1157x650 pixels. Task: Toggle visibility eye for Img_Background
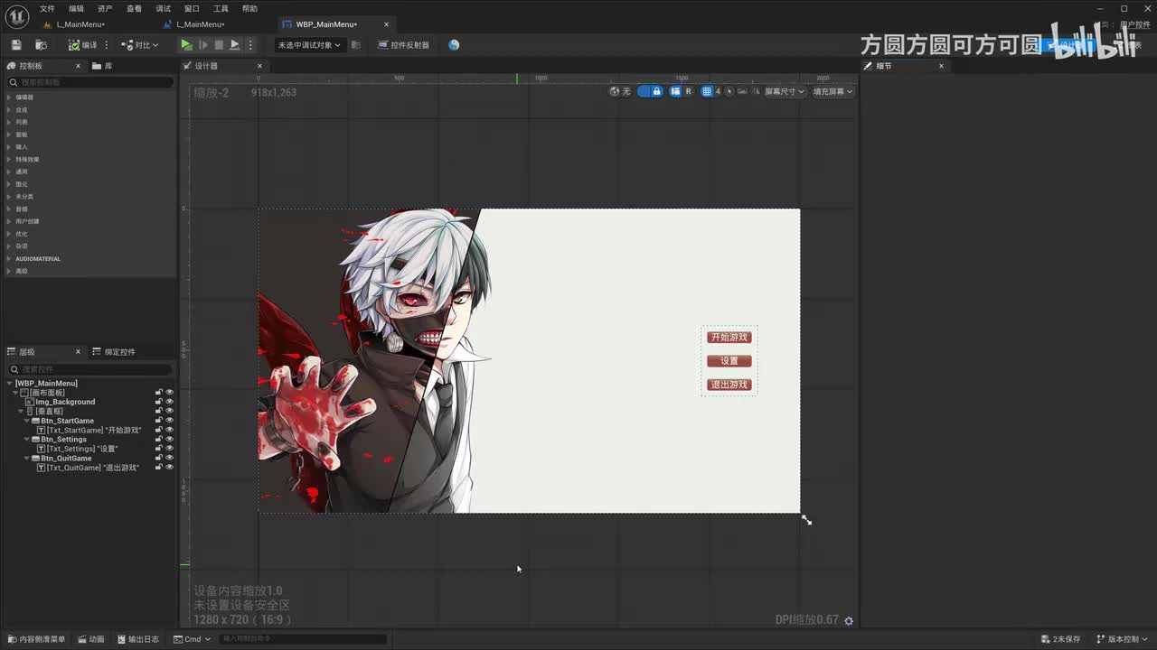170,402
